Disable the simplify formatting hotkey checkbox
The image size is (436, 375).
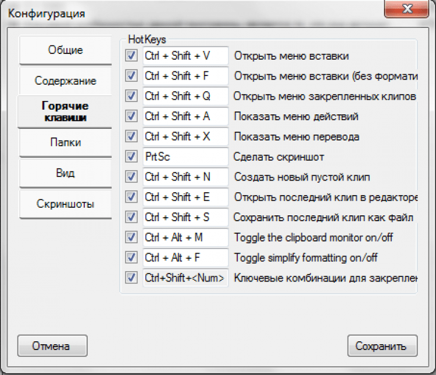[131, 257]
